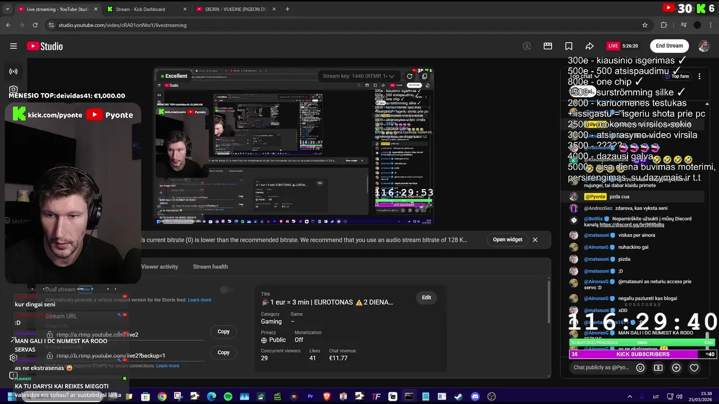The width and height of the screenshot is (719, 404).
Task: Open OBS Studio from the taskbar
Action: pyautogui.click(x=492, y=397)
